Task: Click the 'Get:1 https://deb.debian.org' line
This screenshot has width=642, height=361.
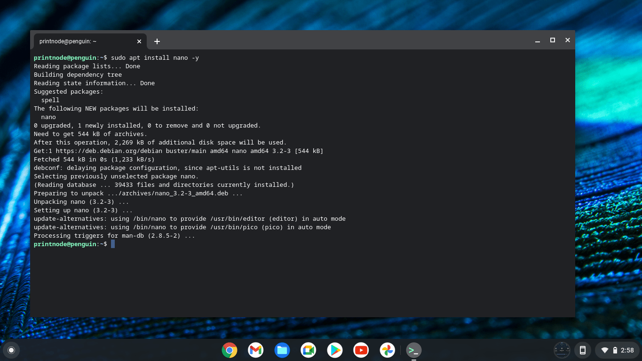Action: [x=179, y=151]
